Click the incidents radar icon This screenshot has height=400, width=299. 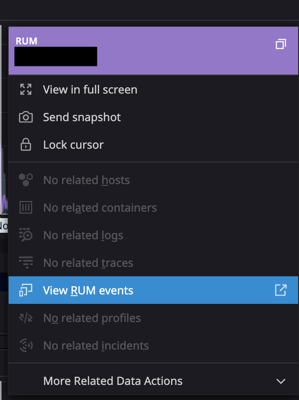(x=26, y=346)
